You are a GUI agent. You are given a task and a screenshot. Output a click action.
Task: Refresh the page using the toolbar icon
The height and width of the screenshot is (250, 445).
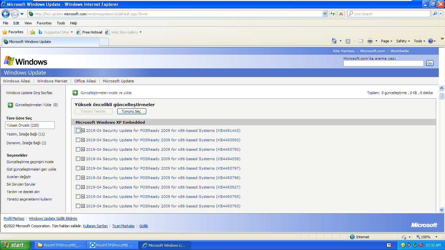[333, 14]
